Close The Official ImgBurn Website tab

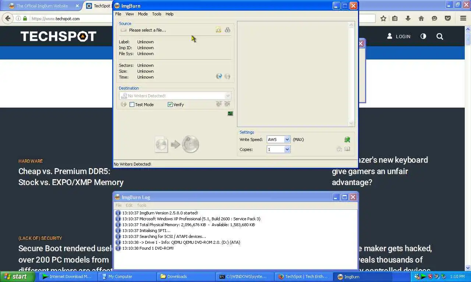click(77, 6)
